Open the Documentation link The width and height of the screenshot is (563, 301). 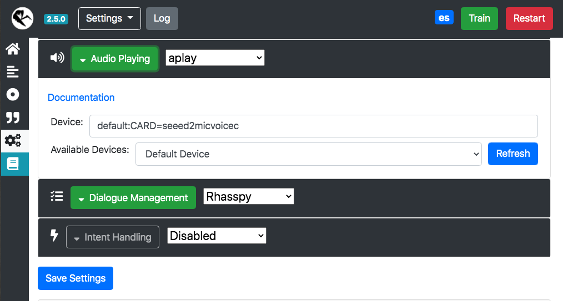[81, 98]
